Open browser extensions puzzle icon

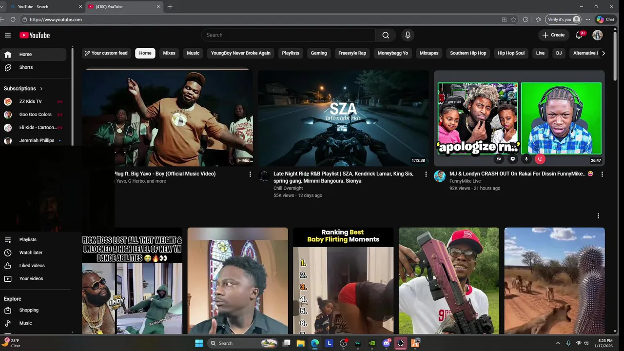(x=526, y=19)
